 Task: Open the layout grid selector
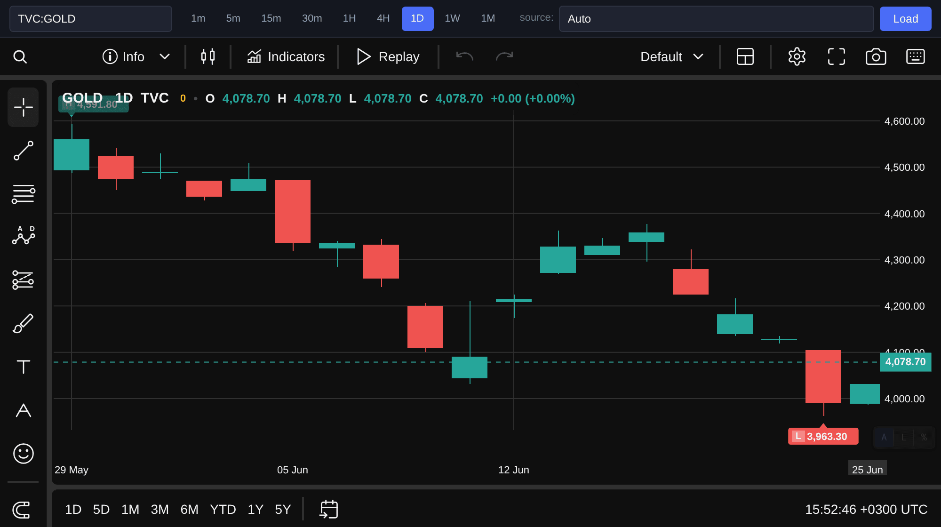point(745,56)
